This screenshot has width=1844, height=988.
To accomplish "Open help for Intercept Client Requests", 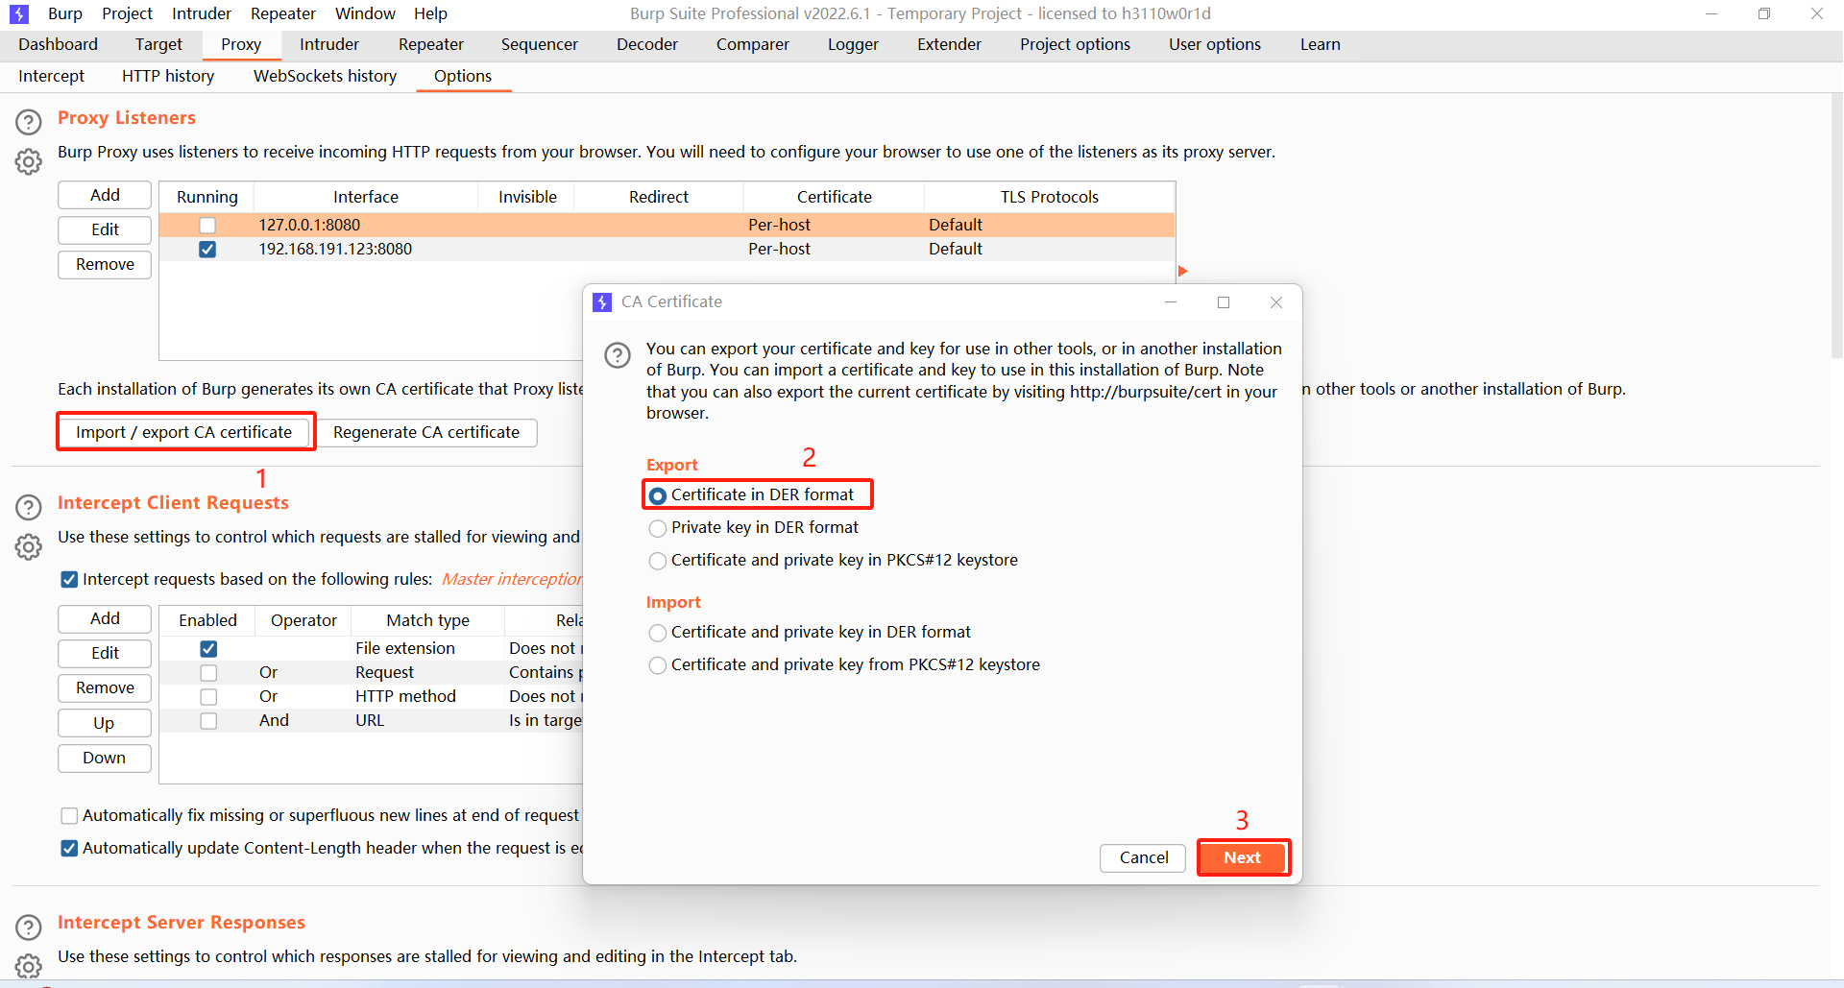I will (x=29, y=507).
